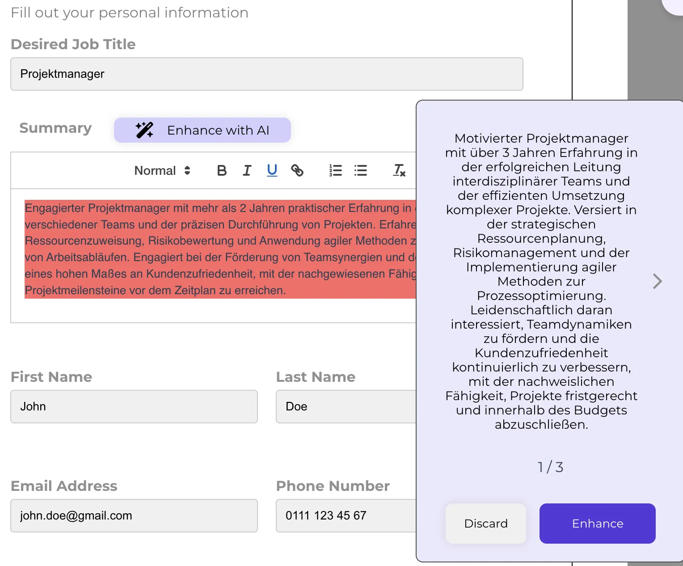Create a numbered ordered list
This screenshot has width=683, height=566.
[335, 170]
